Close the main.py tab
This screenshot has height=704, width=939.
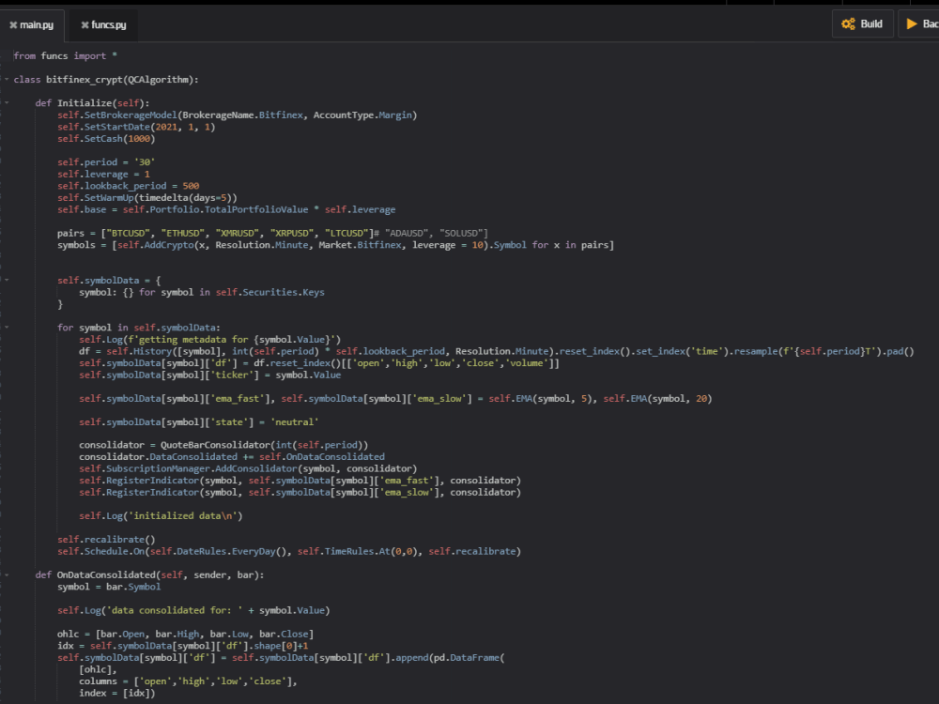pos(13,25)
